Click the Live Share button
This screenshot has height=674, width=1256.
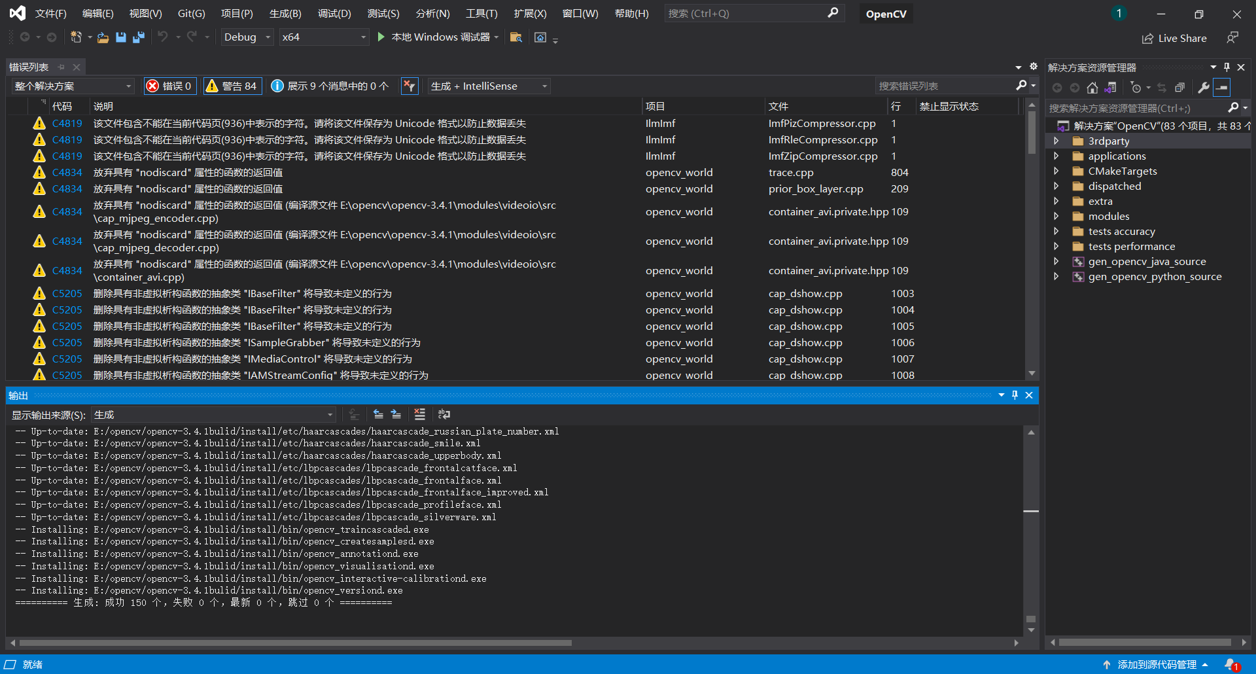(1174, 37)
